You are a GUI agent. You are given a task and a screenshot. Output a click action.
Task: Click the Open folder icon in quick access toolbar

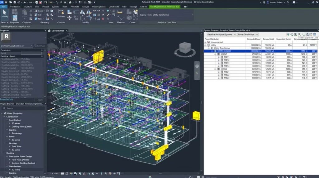(10, 2)
